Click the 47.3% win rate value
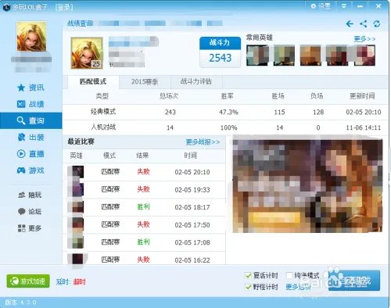 228,113
